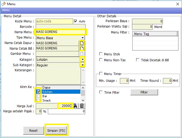Expand the Tipe Menu dropdown
This screenshot has width=182, height=138.
coord(83,38)
